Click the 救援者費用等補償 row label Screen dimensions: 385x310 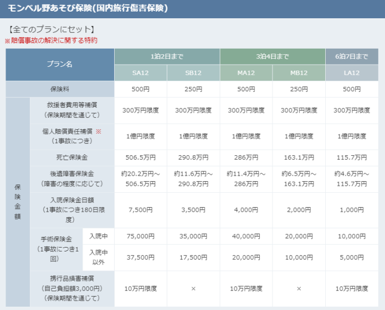click(72, 110)
